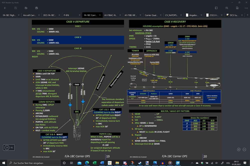250x166 pixels.
Task: Close the Aircraft Carr... tab
Action: pos(39,15)
